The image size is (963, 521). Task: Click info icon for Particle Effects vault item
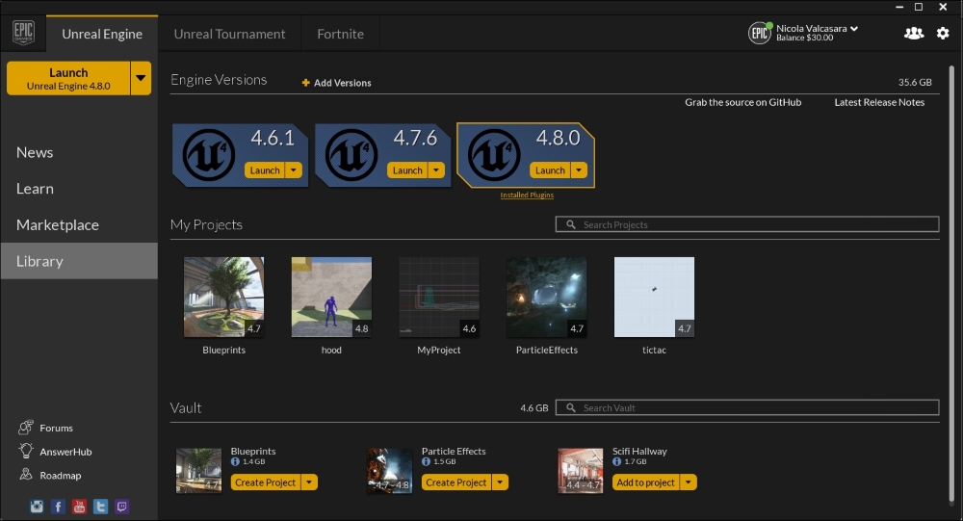point(427,461)
